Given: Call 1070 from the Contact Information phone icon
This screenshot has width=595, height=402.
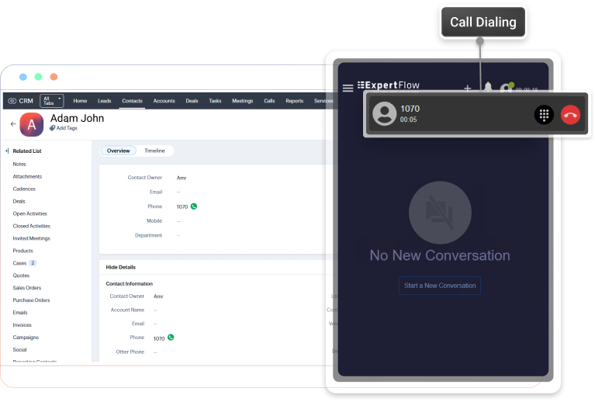Looking at the screenshot, I should coord(171,337).
